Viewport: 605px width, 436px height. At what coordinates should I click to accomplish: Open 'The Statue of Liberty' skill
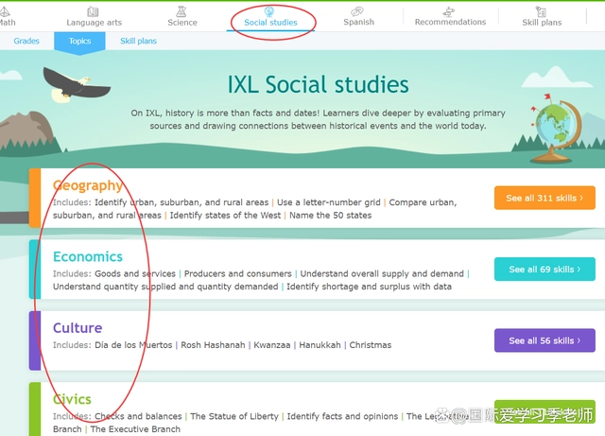(x=234, y=416)
